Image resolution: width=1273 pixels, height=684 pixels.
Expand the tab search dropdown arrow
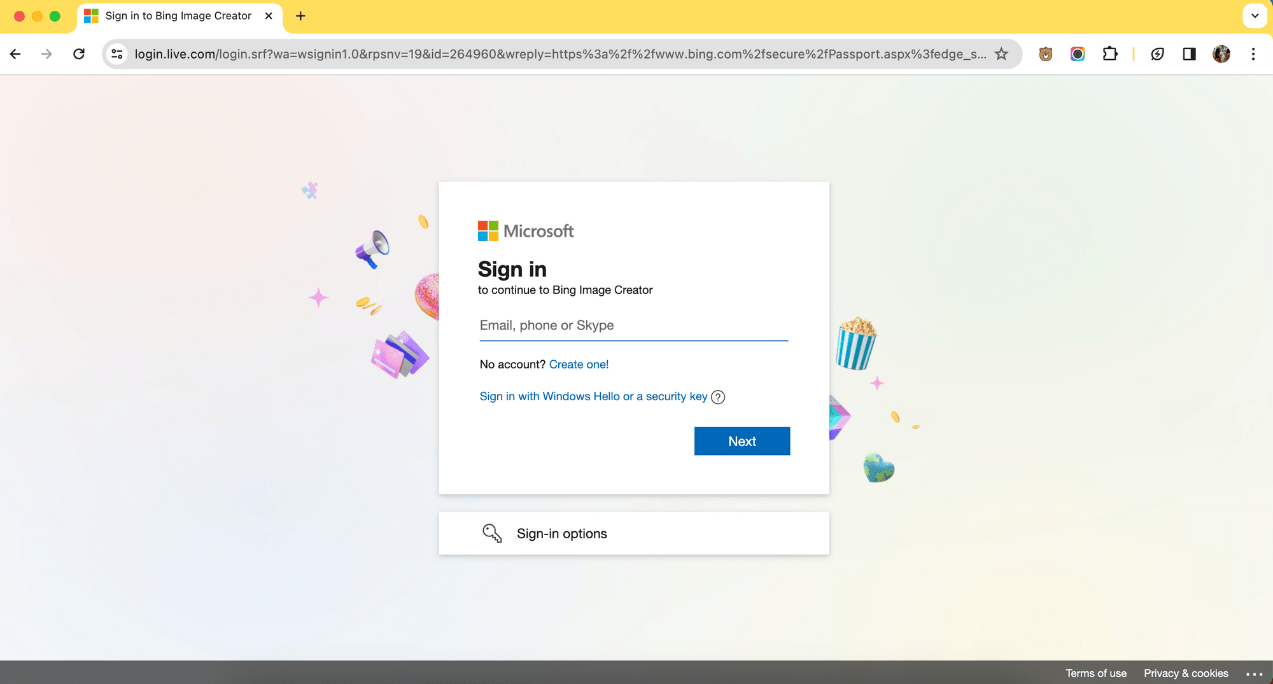pos(1255,16)
